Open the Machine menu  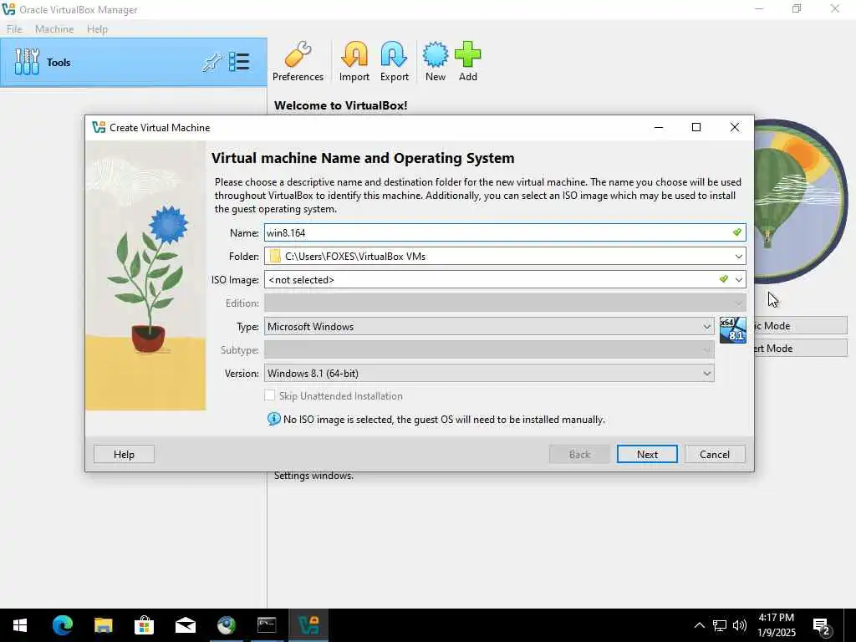click(x=54, y=29)
